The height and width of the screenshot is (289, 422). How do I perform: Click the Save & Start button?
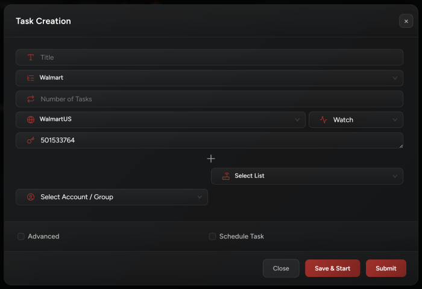[332, 268]
